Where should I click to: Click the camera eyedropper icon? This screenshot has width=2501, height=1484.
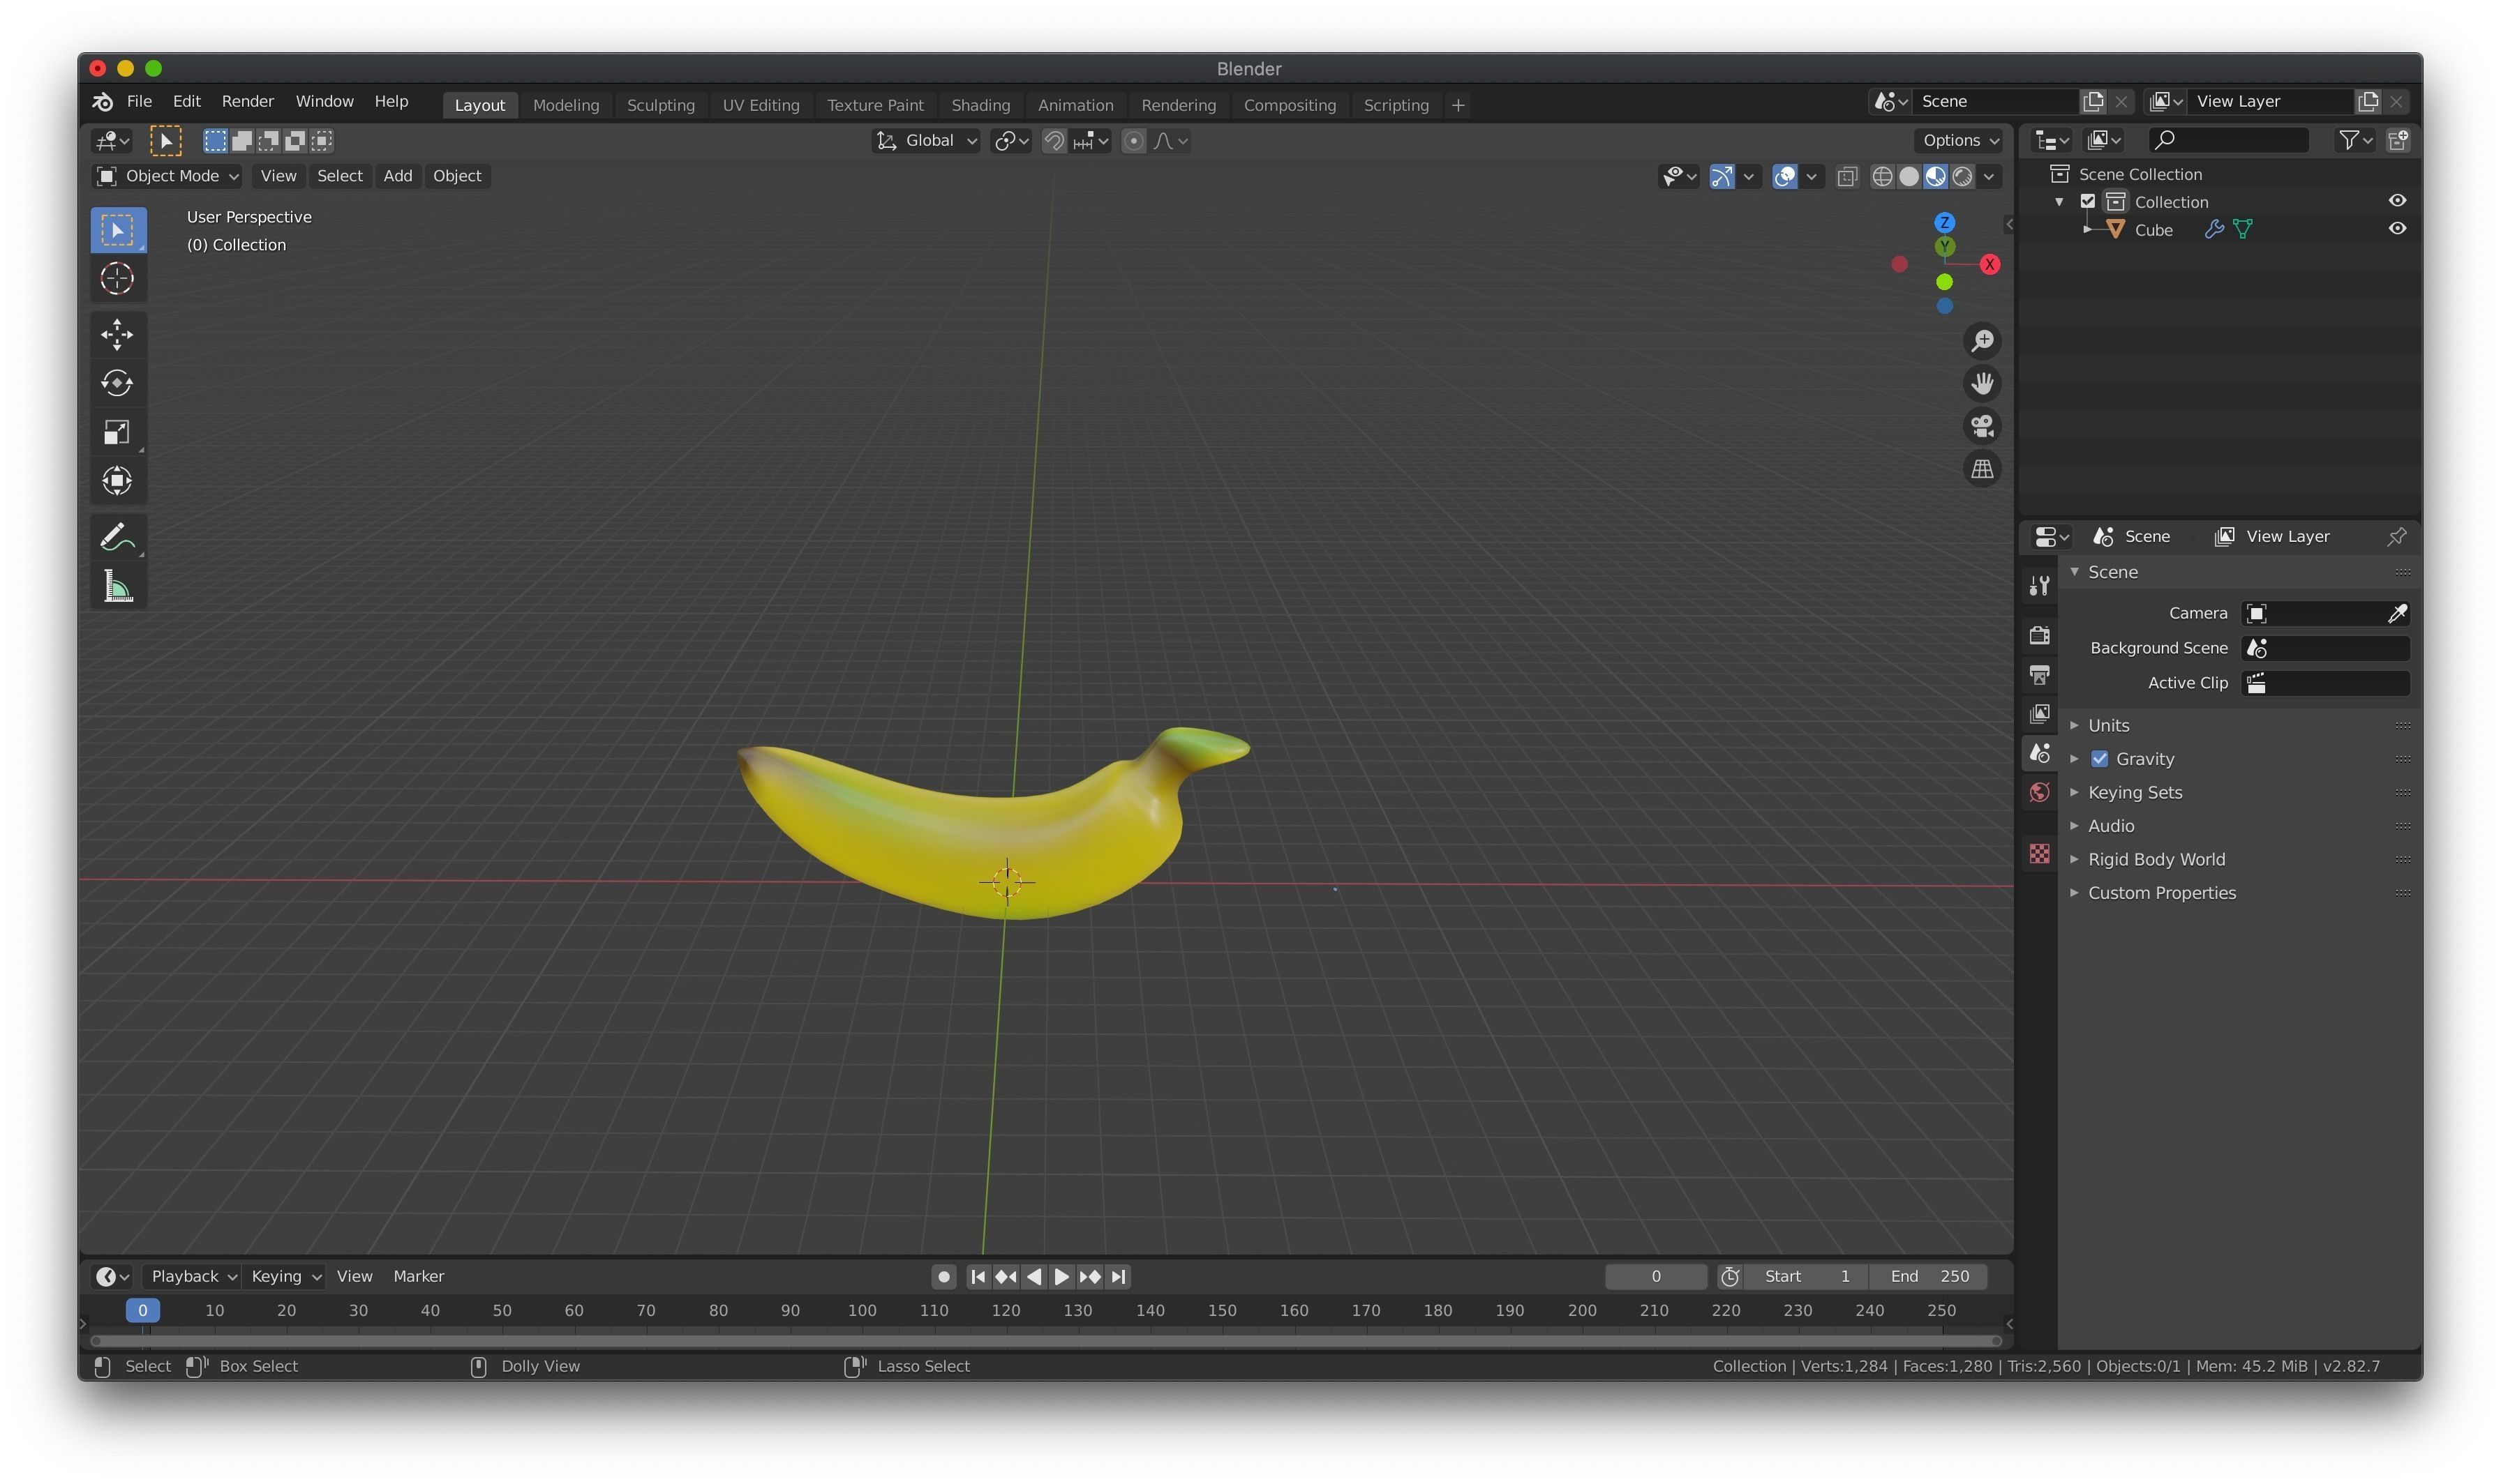click(x=2397, y=613)
